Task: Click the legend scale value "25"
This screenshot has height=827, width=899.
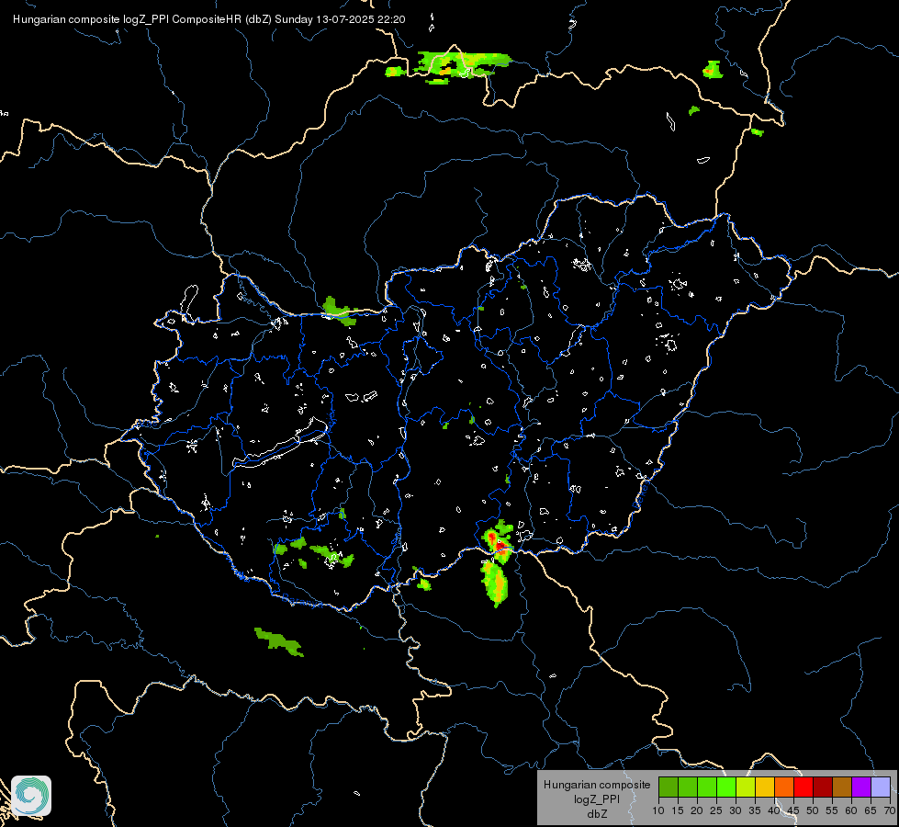Action: (x=716, y=811)
